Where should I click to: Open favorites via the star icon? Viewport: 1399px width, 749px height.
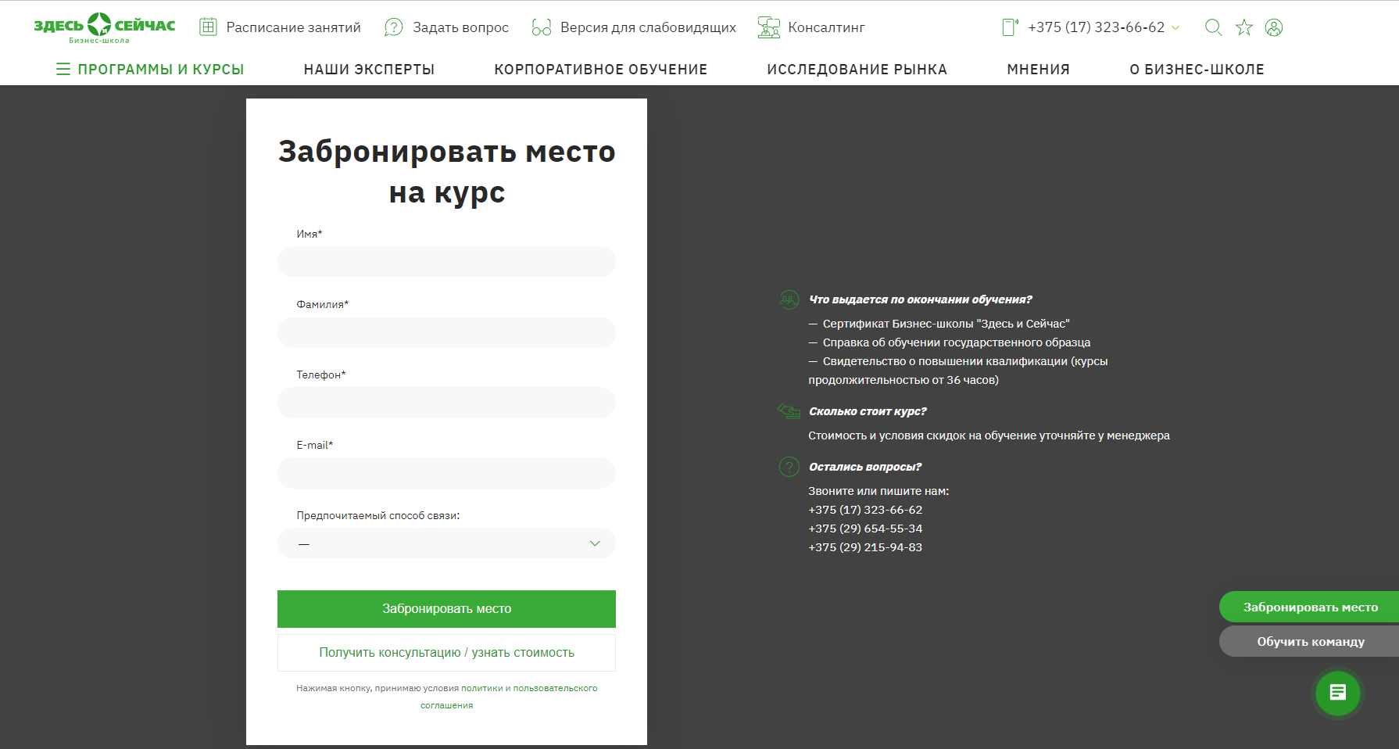(1244, 27)
